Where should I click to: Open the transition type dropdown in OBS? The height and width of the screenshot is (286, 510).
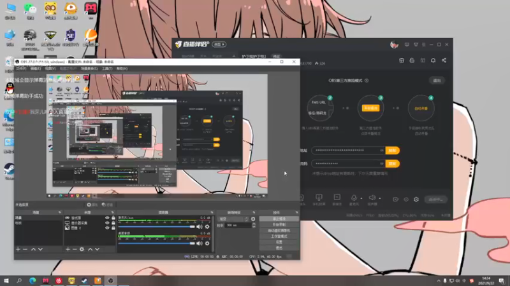(x=233, y=219)
